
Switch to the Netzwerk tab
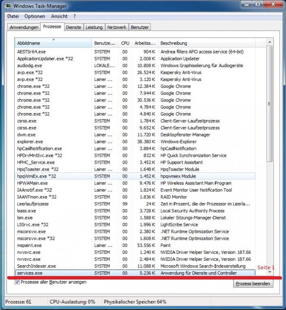click(x=117, y=27)
